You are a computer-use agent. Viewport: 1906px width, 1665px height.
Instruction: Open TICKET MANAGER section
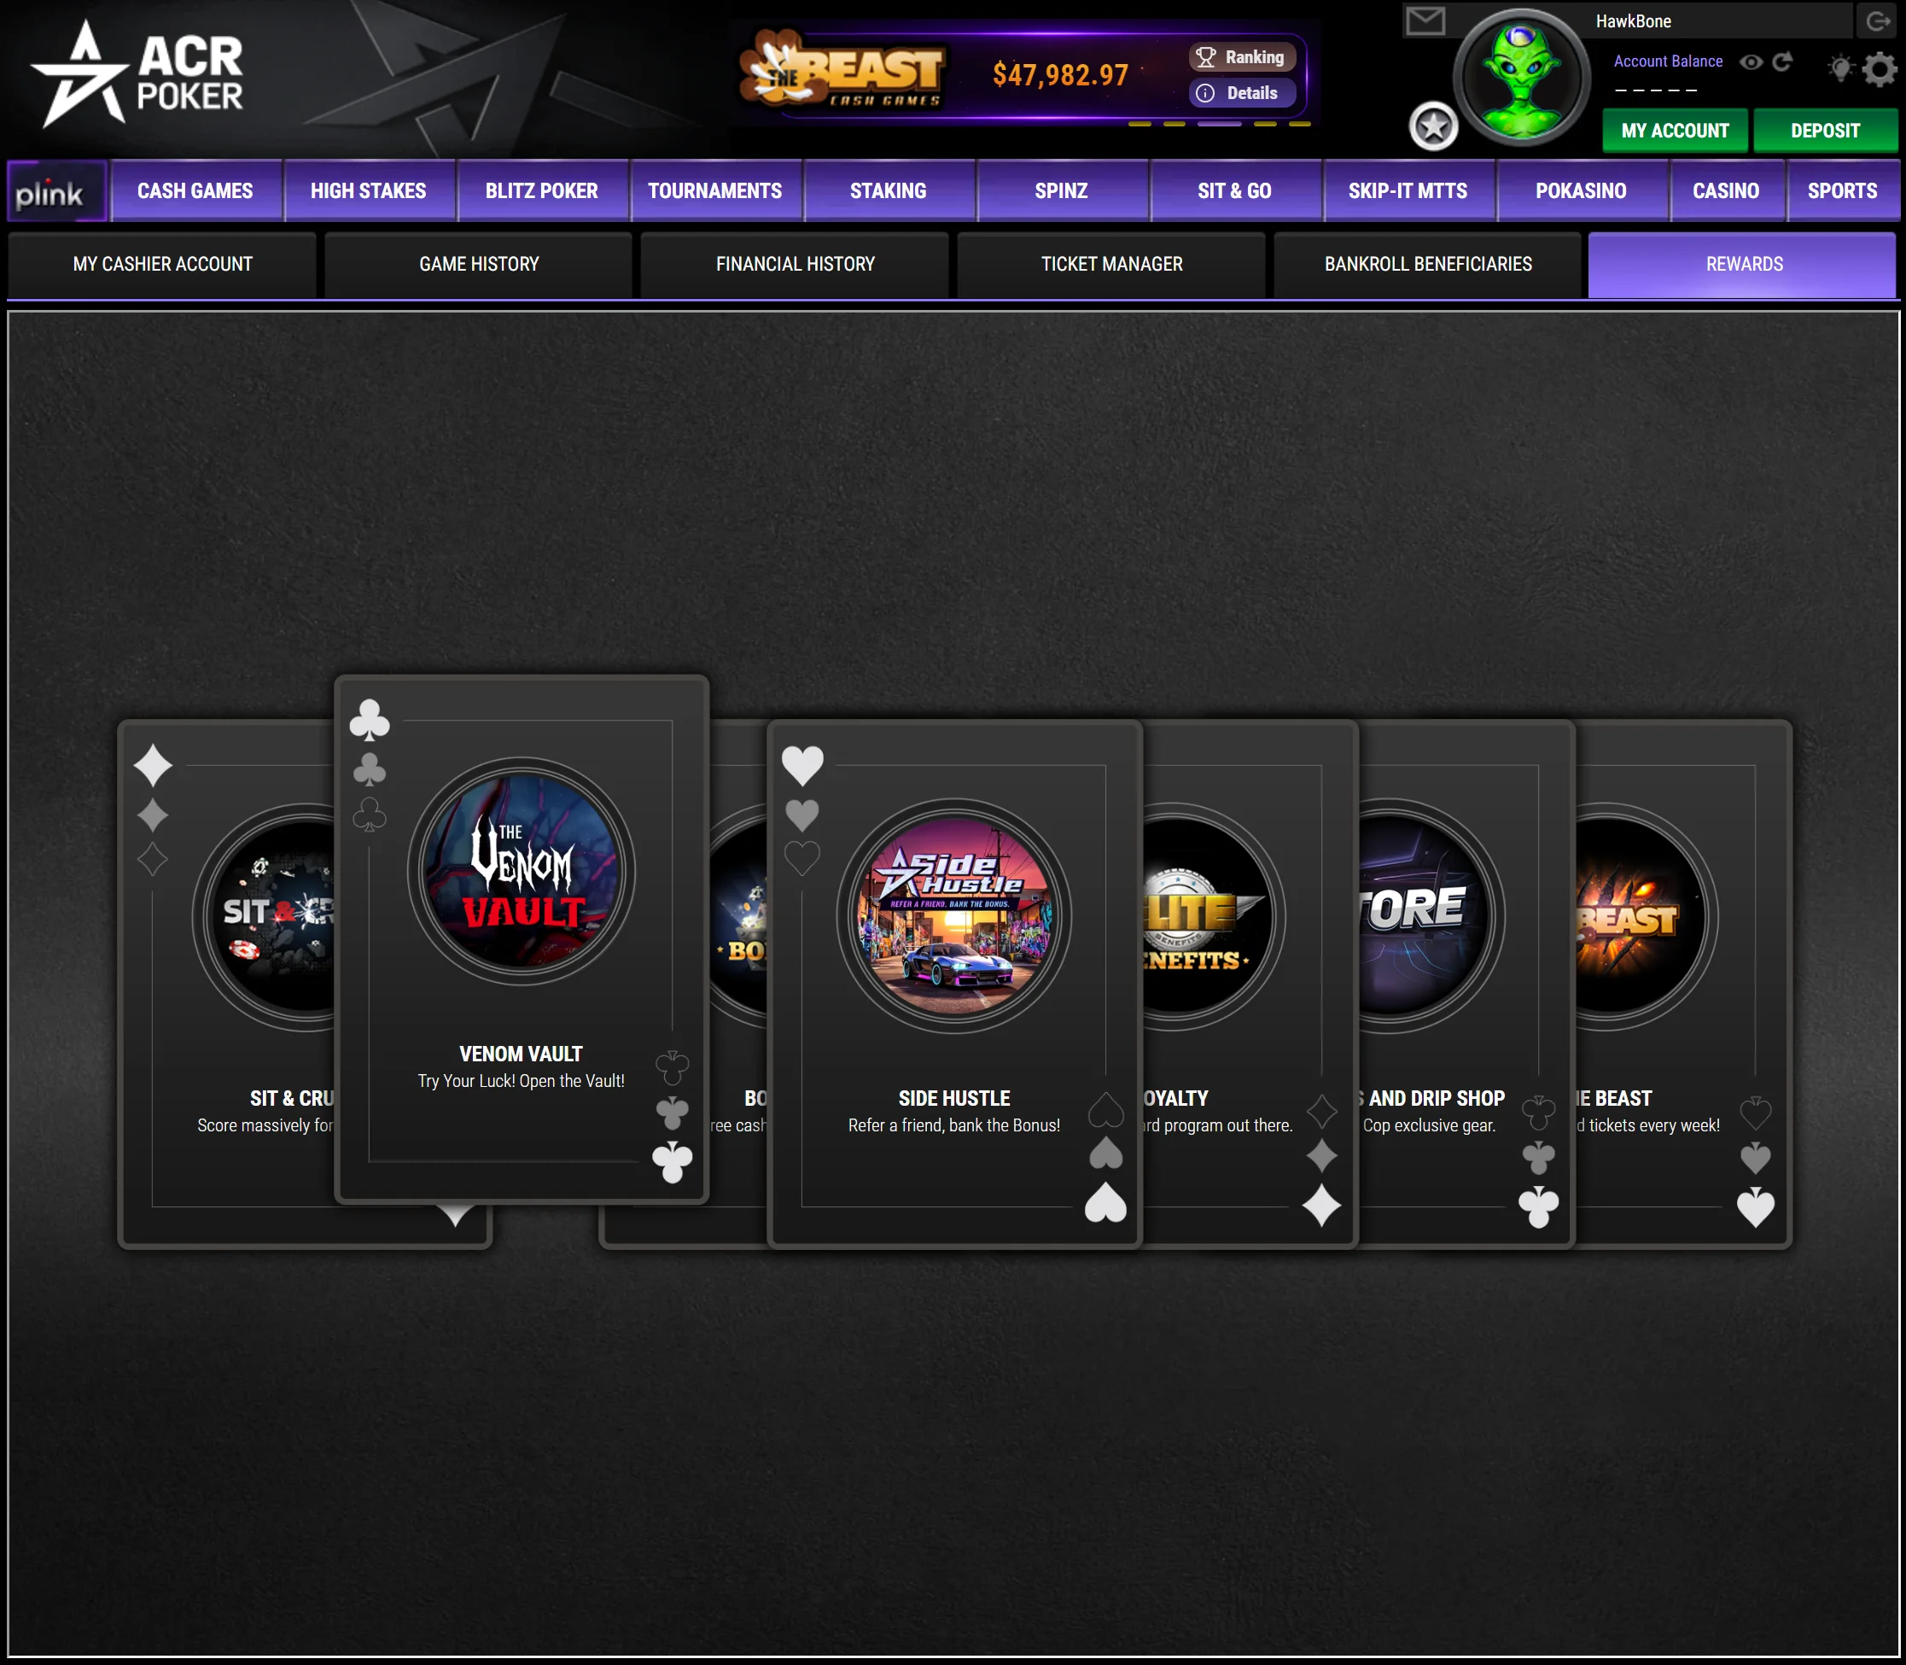[1112, 265]
